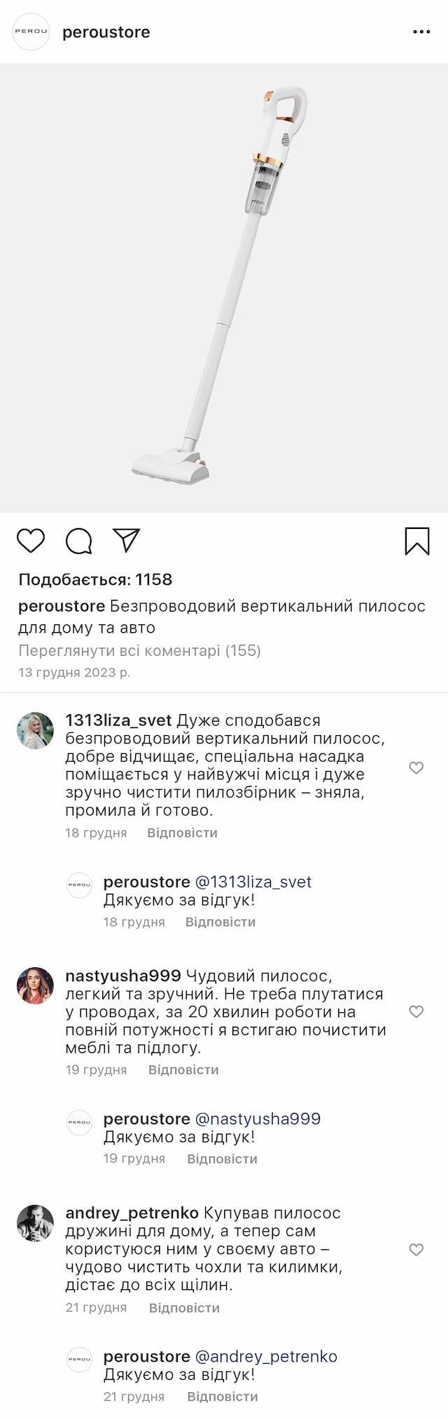This screenshot has height=1419, width=448.
Task: Open andrey_petrenko's avatar
Action: pyautogui.click(x=35, y=1223)
